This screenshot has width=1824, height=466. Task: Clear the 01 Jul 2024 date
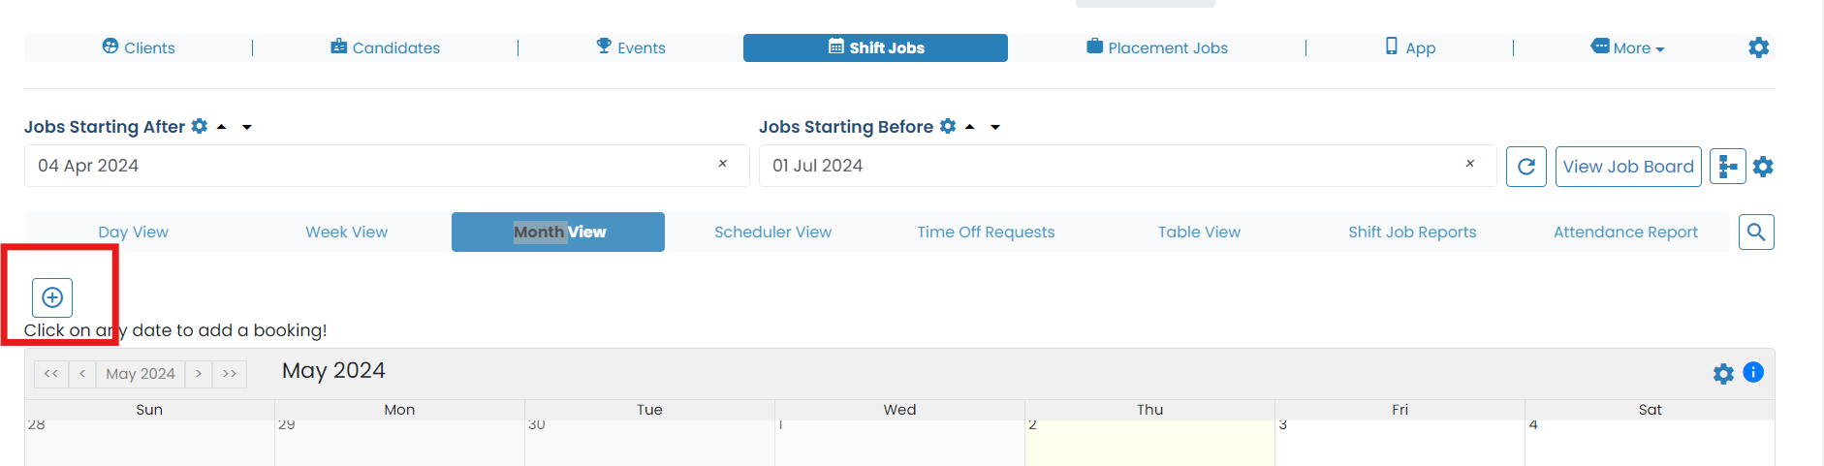point(1470,165)
